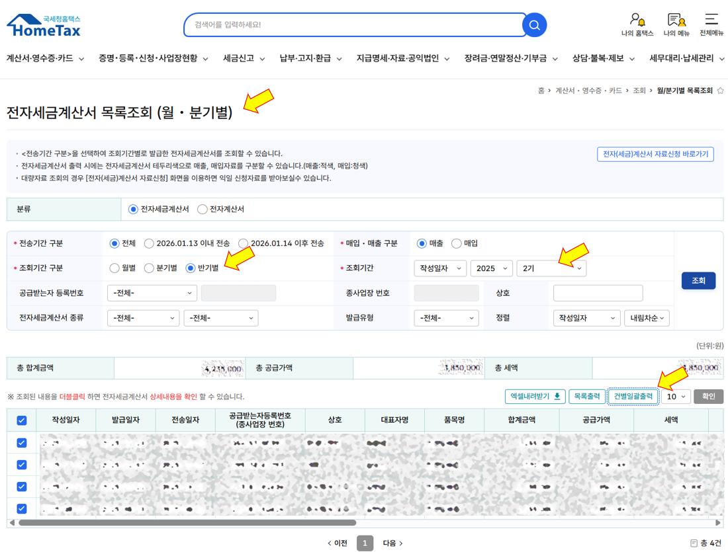The width and height of the screenshot is (728, 552).
Task: Click the search magnifier button
Action: click(x=534, y=25)
